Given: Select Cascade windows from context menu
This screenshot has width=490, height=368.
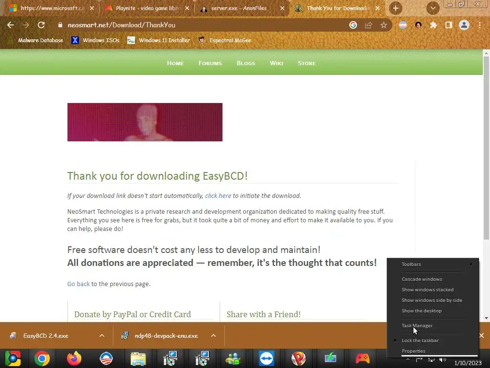Looking at the screenshot, I should pyautogui.click(x=433, y=279).
